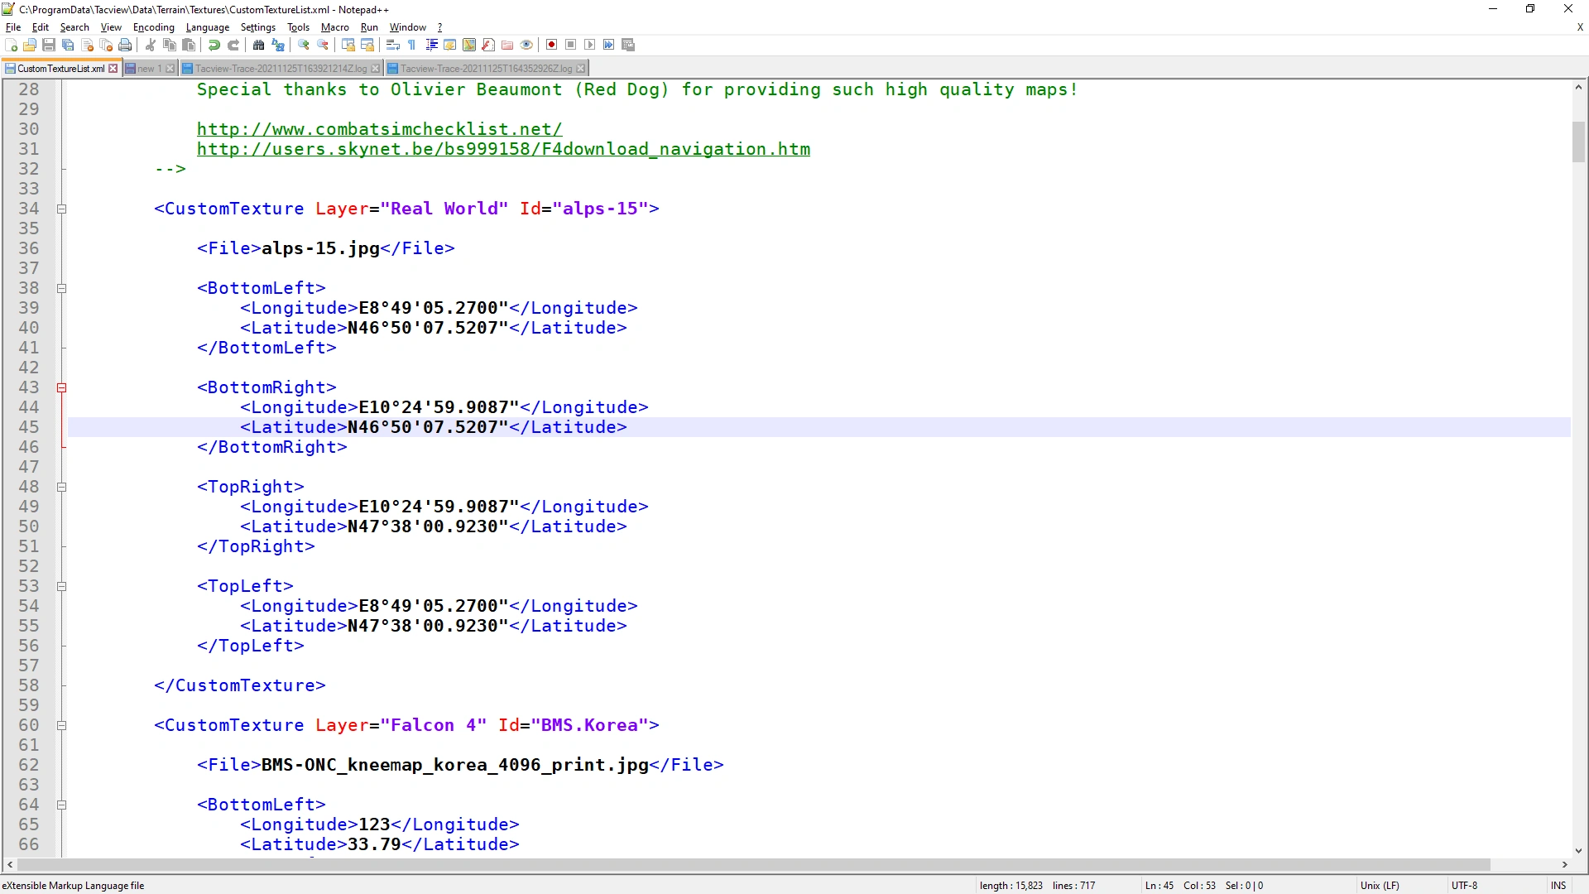Viewport: 1589px width, 894px height.
Task: Collapse the CustomTexture alps-15 fold marker
Action: click(x=61, y=209)
